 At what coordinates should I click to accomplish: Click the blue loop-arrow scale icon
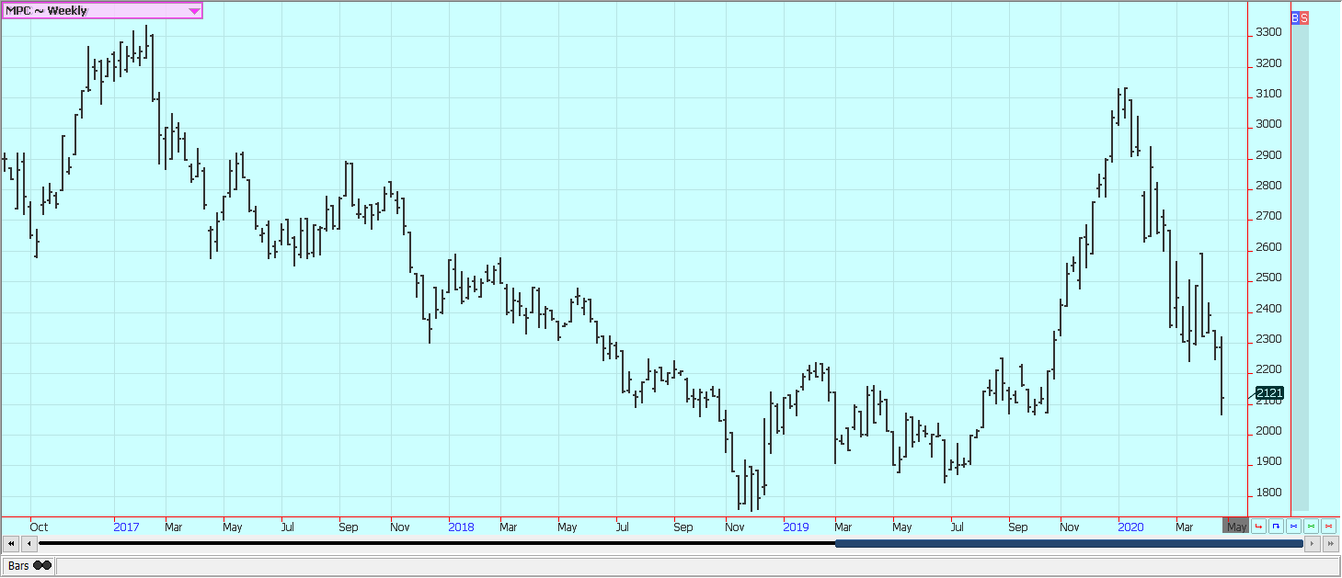(x=1276, y=527)
